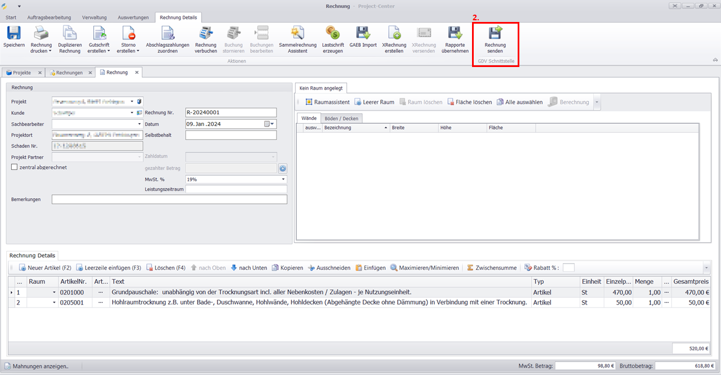Screen dimensions: 721x375
Task: Click the Rechnung senden icon
Action: coord(495,33)
